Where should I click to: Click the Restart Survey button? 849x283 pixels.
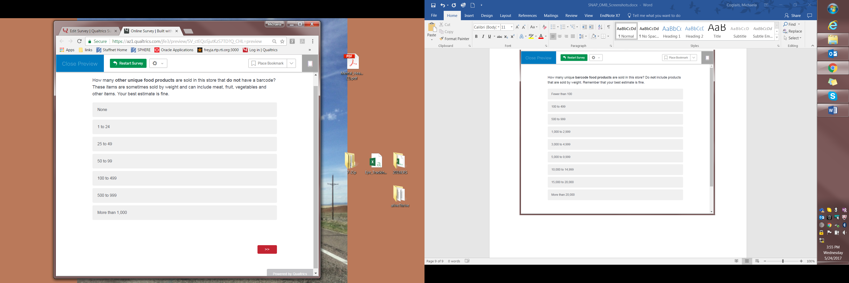(128, 64)
